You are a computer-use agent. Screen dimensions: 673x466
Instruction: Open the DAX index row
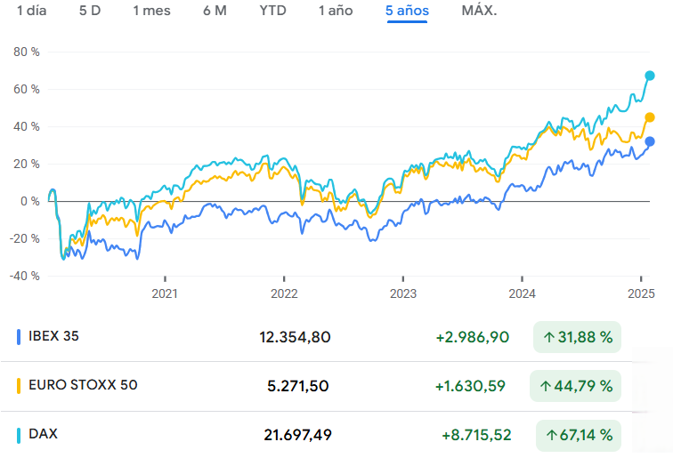(x=44, y=435)
